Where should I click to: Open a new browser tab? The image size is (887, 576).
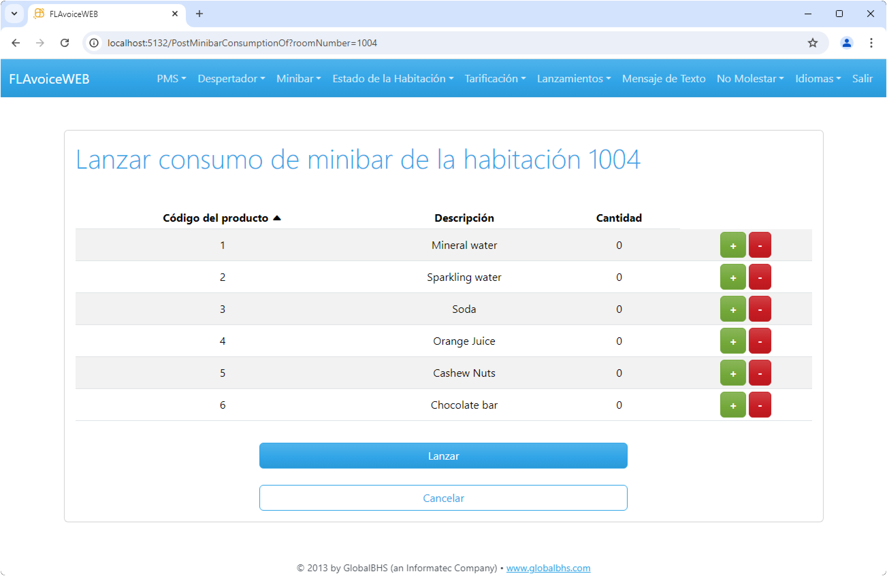coord(199,14)
